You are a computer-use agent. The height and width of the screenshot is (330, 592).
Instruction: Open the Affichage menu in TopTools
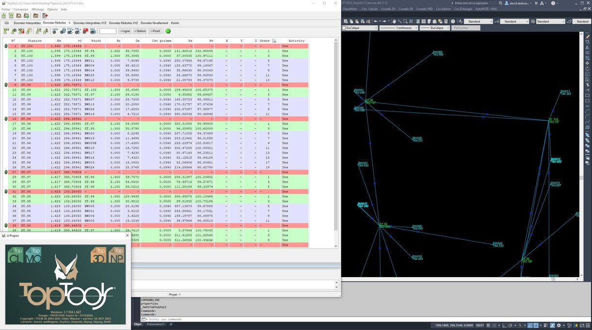[x=38, y=9]
